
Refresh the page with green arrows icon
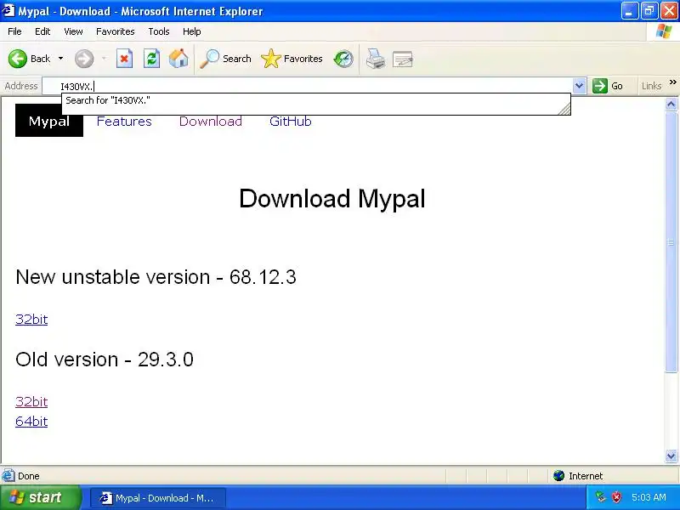(x=151, y=59)
